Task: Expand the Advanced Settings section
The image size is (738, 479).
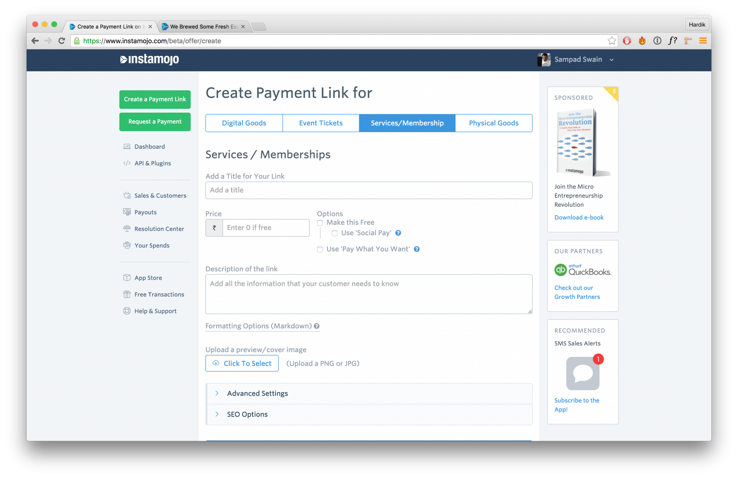Action: [x=257, y=393]
